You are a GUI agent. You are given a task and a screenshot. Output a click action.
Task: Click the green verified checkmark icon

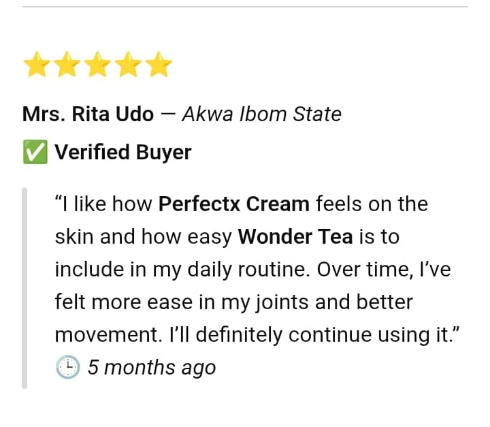tap(35, 153)
